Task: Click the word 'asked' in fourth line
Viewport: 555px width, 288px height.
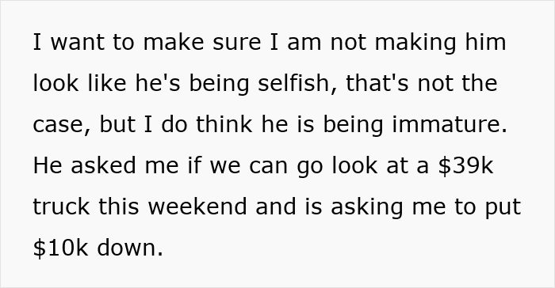Action: click(x=103, y=165)
